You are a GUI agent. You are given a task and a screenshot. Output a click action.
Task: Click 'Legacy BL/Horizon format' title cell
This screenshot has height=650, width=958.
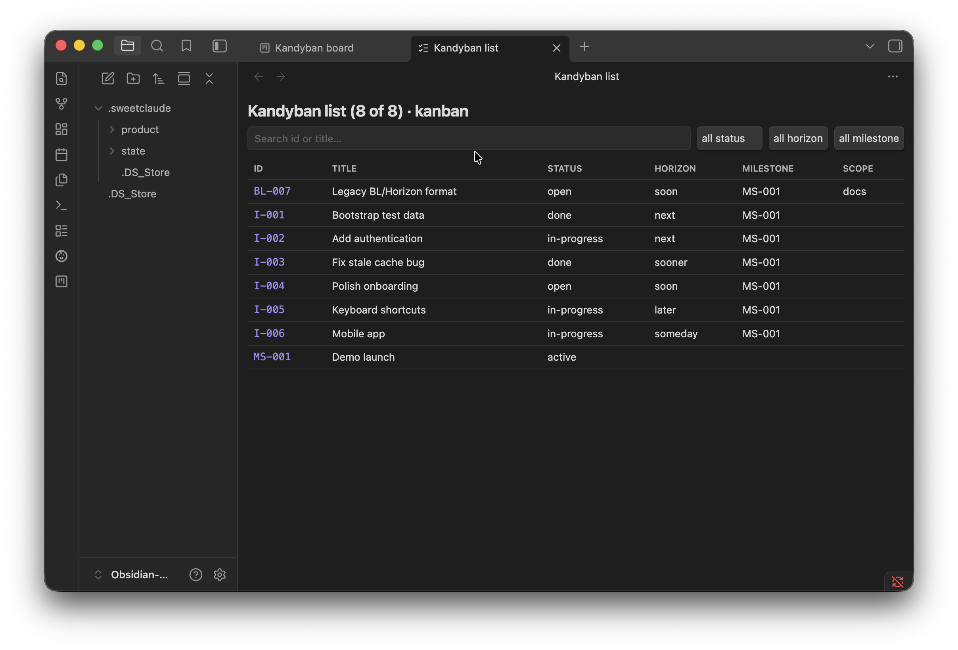coord(394,191)
